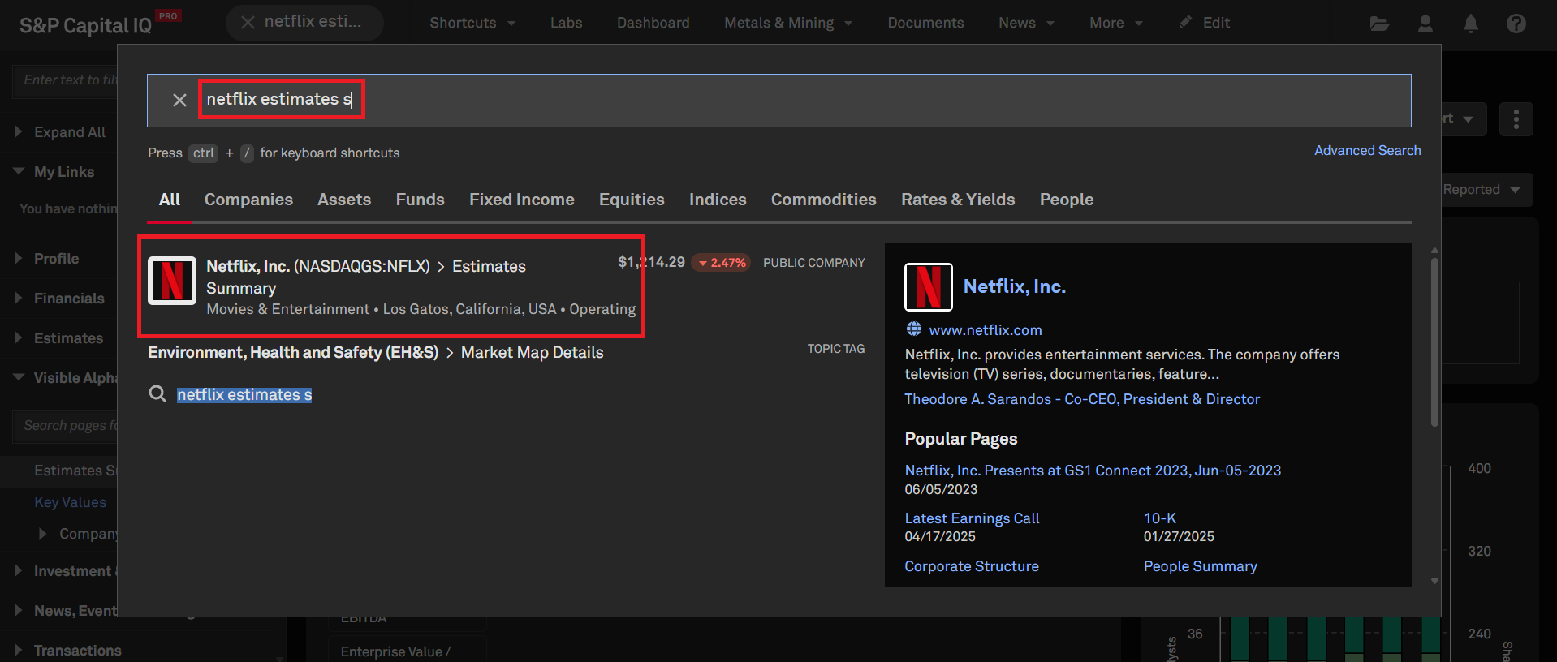Open the help question mark icon
1557x662 pixels.
pyautogui.click(x=1516, y=24)
